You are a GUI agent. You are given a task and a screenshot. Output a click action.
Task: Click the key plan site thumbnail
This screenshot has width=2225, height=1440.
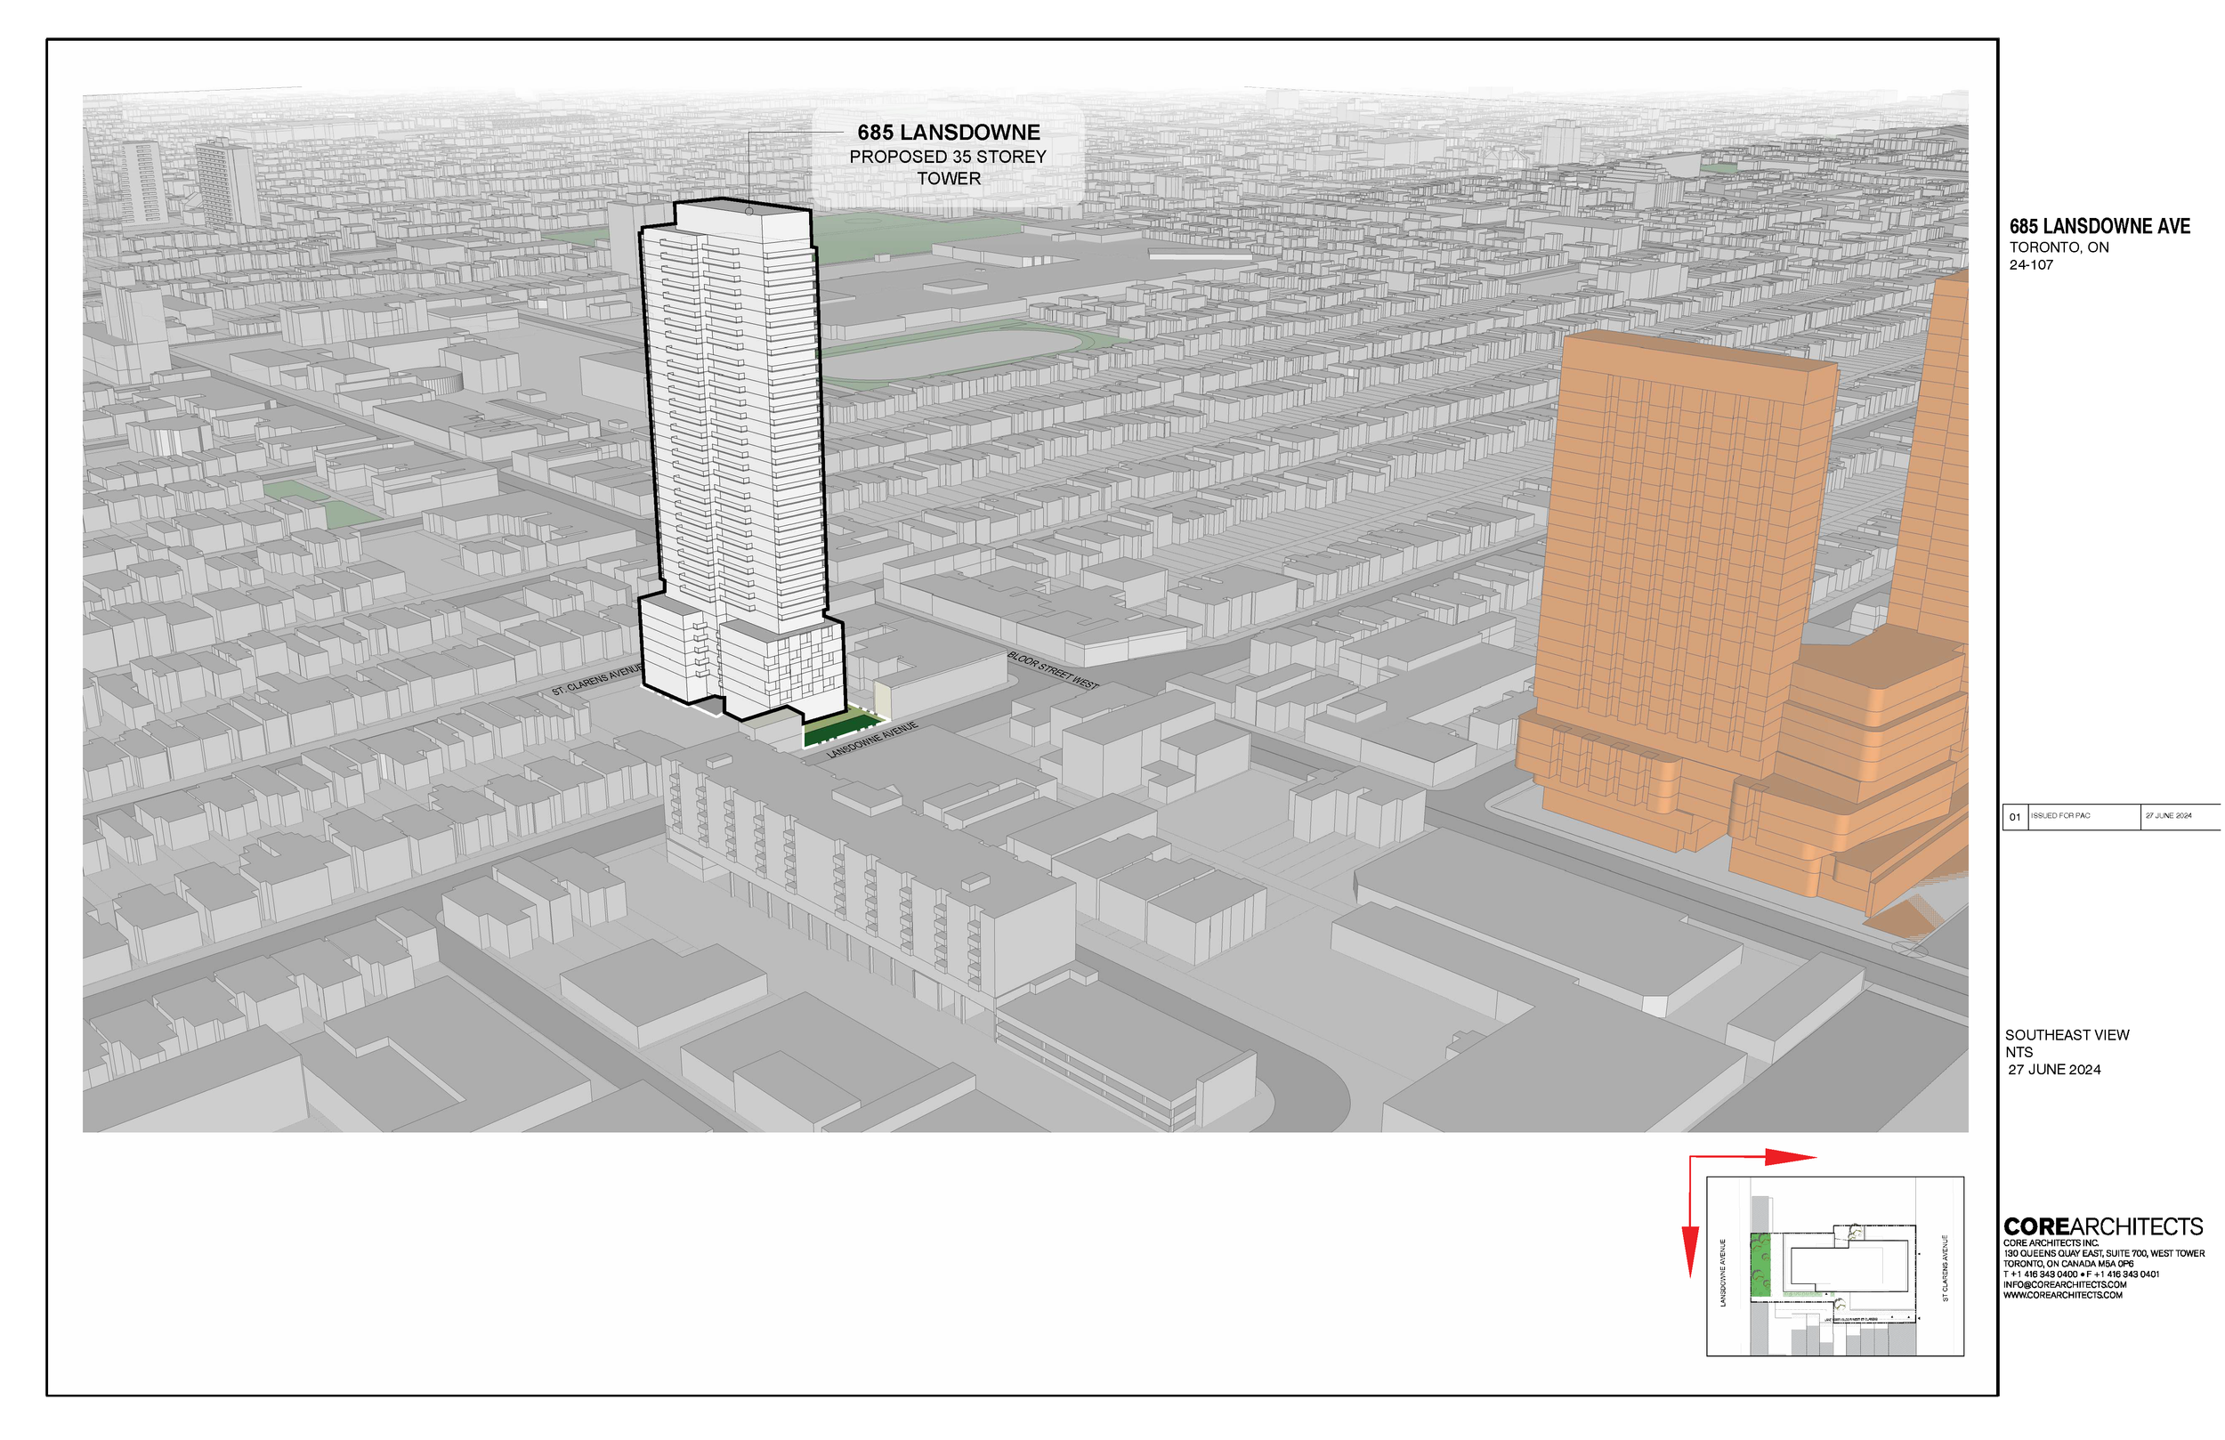(x=1834, y=1266)
